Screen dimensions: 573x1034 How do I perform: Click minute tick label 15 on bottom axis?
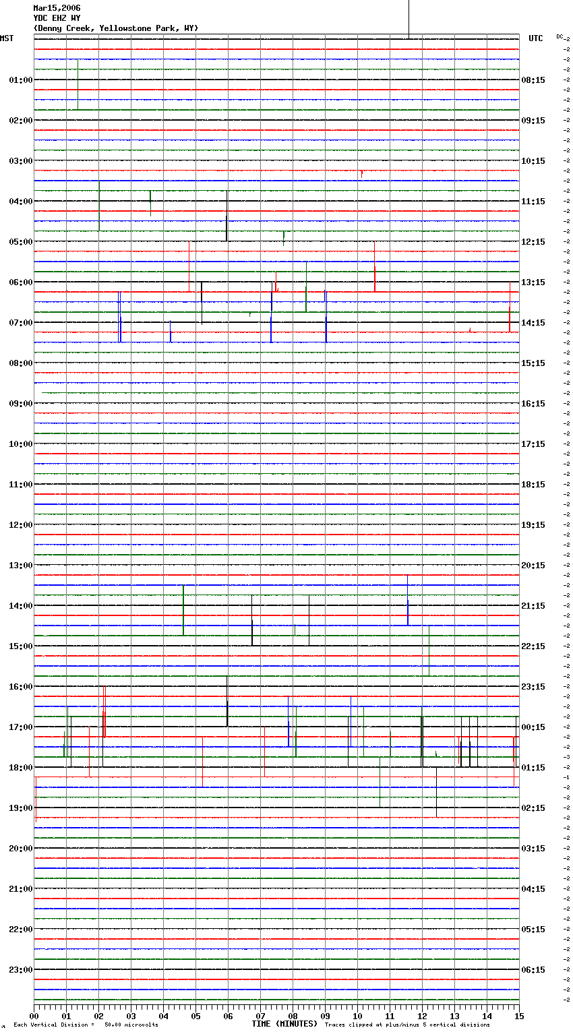[x=519, y=1016]
